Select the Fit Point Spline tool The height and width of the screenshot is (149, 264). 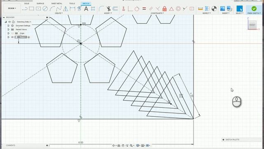[x=59, y=9]
